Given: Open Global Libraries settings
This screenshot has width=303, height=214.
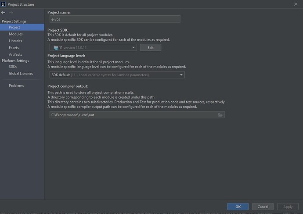Looking at the screenshot, I should point(21,73).
